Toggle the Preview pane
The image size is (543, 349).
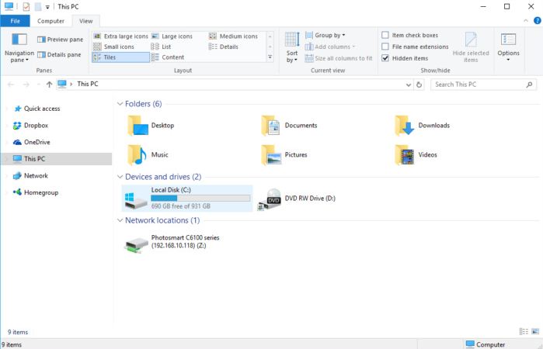click(x=61, y=40)
